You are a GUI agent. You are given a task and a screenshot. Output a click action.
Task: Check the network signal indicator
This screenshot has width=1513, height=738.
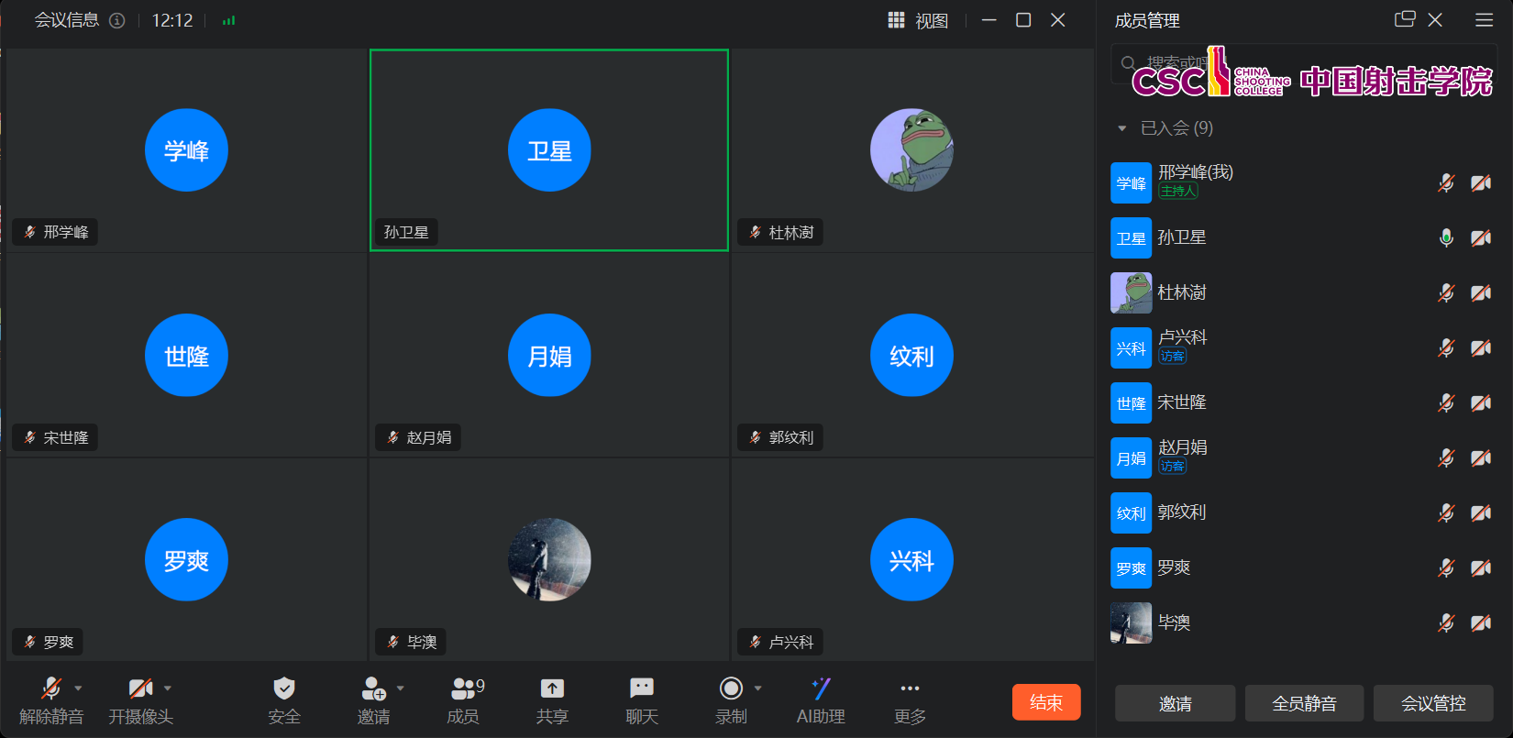(228, 20)
